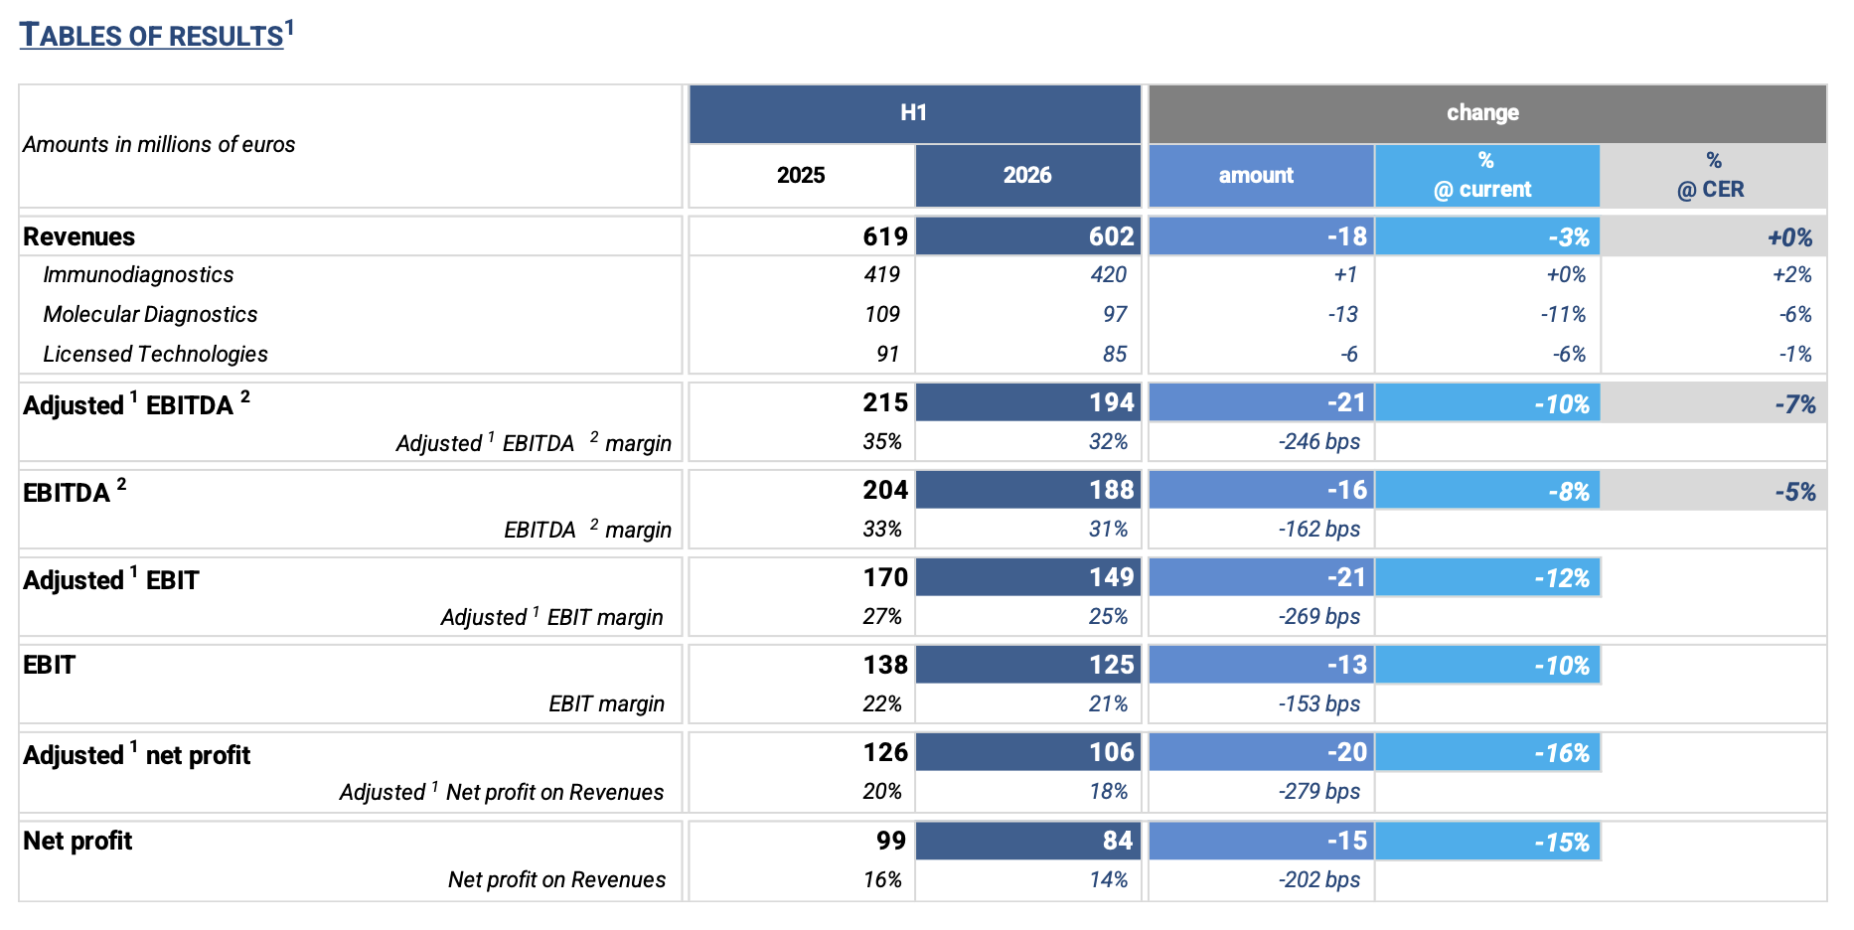Click the 125 EBIT value
The image size is (1854, 930).
(x=1111, y=665)
